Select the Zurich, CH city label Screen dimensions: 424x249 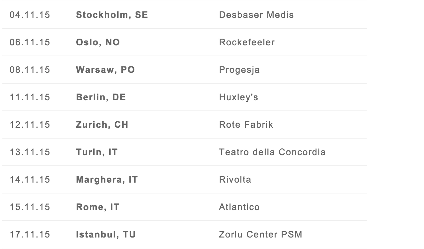click(102, 125)
